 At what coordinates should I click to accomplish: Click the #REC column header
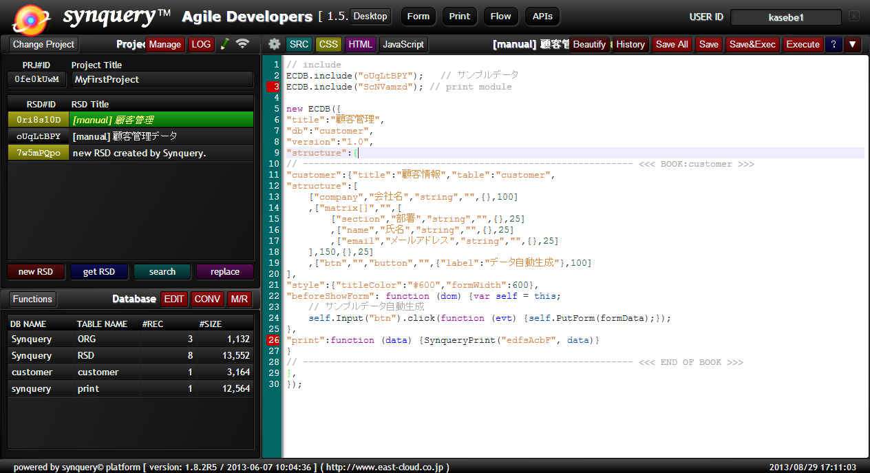coord(153,324)
